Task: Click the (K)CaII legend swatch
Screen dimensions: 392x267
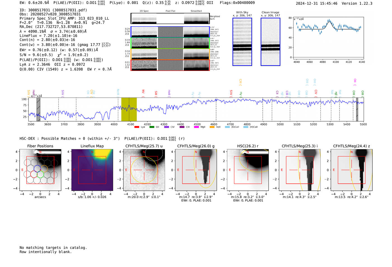Action: click(x=227, y=127)
